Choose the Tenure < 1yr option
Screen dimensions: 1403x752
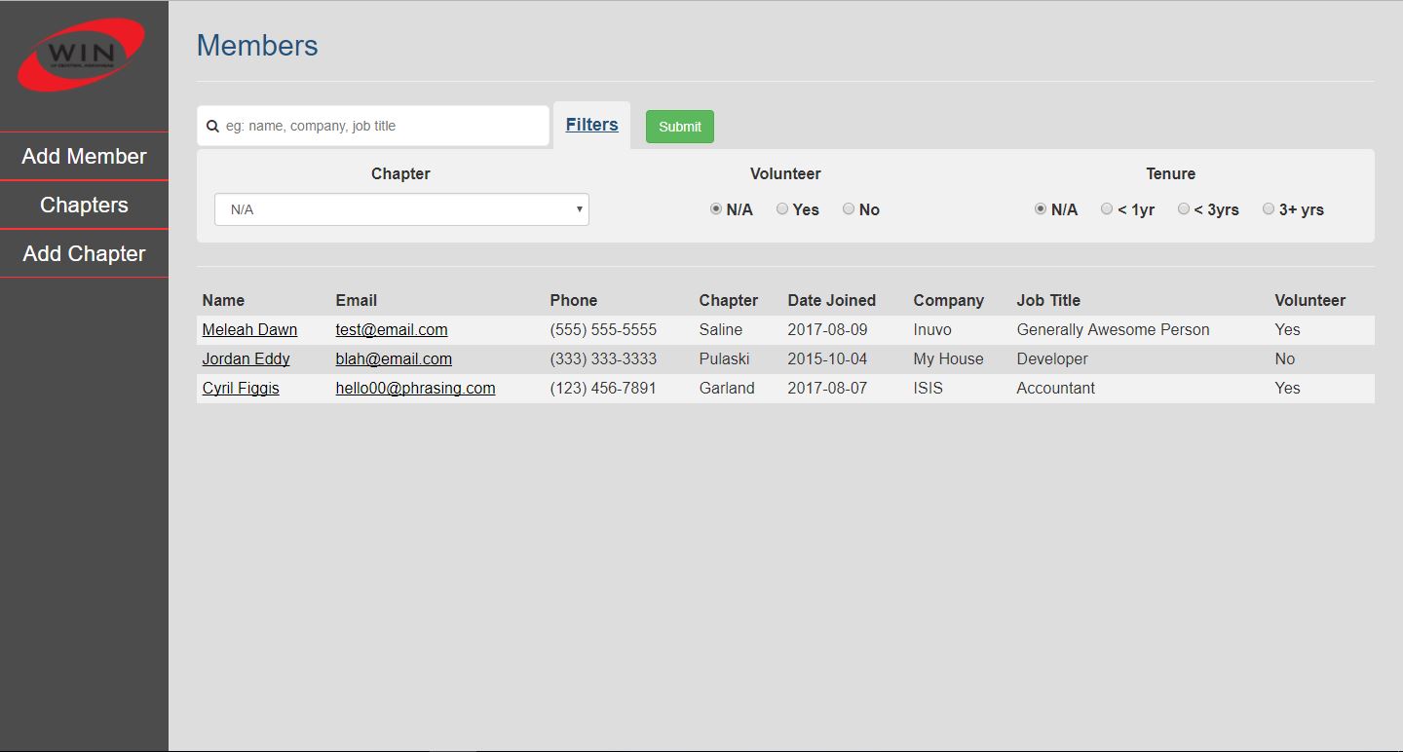click(1107, 208)
